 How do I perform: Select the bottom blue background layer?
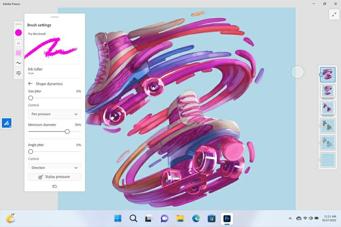pyautogui.click(x=328, y=160)
